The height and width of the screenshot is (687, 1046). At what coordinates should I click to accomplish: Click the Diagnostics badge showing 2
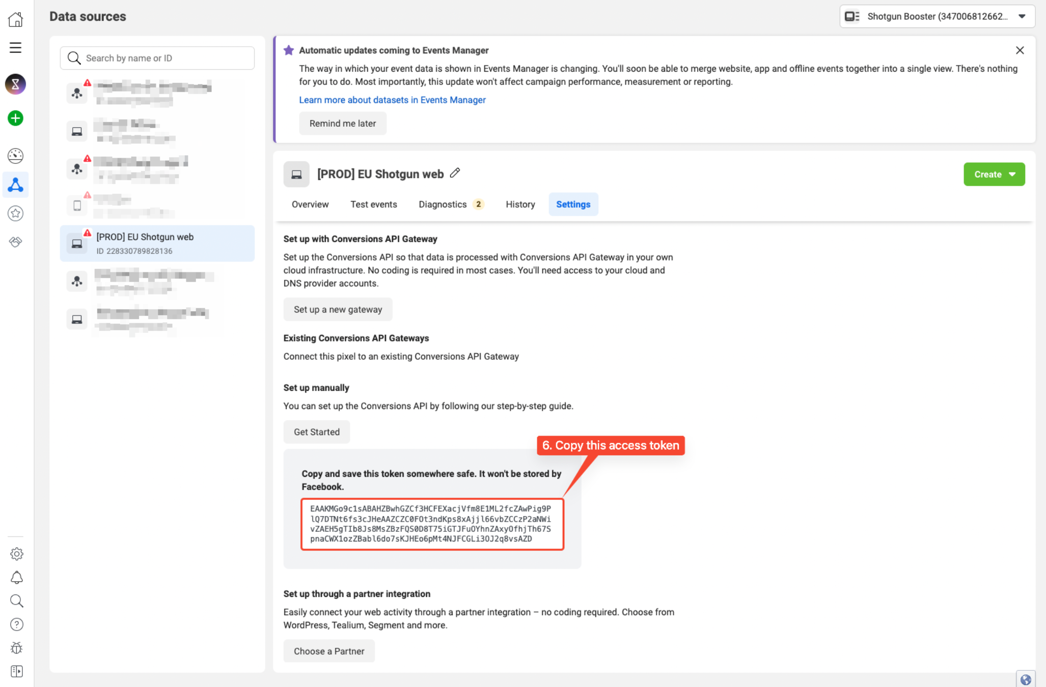coord(478,204)
